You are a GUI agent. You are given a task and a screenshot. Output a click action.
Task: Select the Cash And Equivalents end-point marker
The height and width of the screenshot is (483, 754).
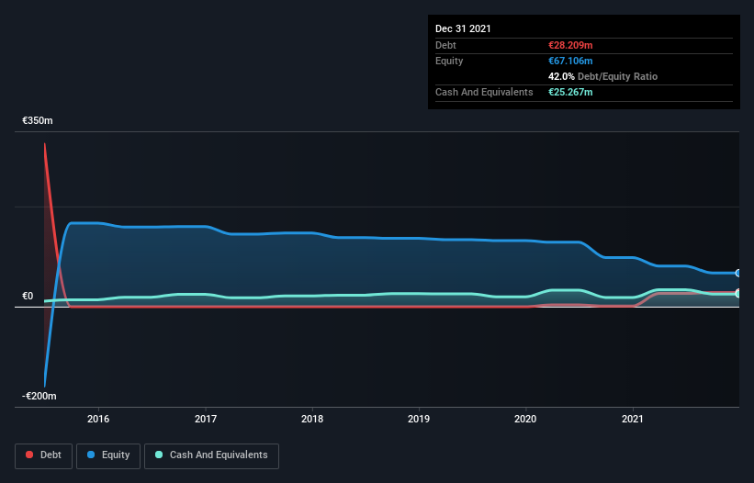click(x=738, y=293)
